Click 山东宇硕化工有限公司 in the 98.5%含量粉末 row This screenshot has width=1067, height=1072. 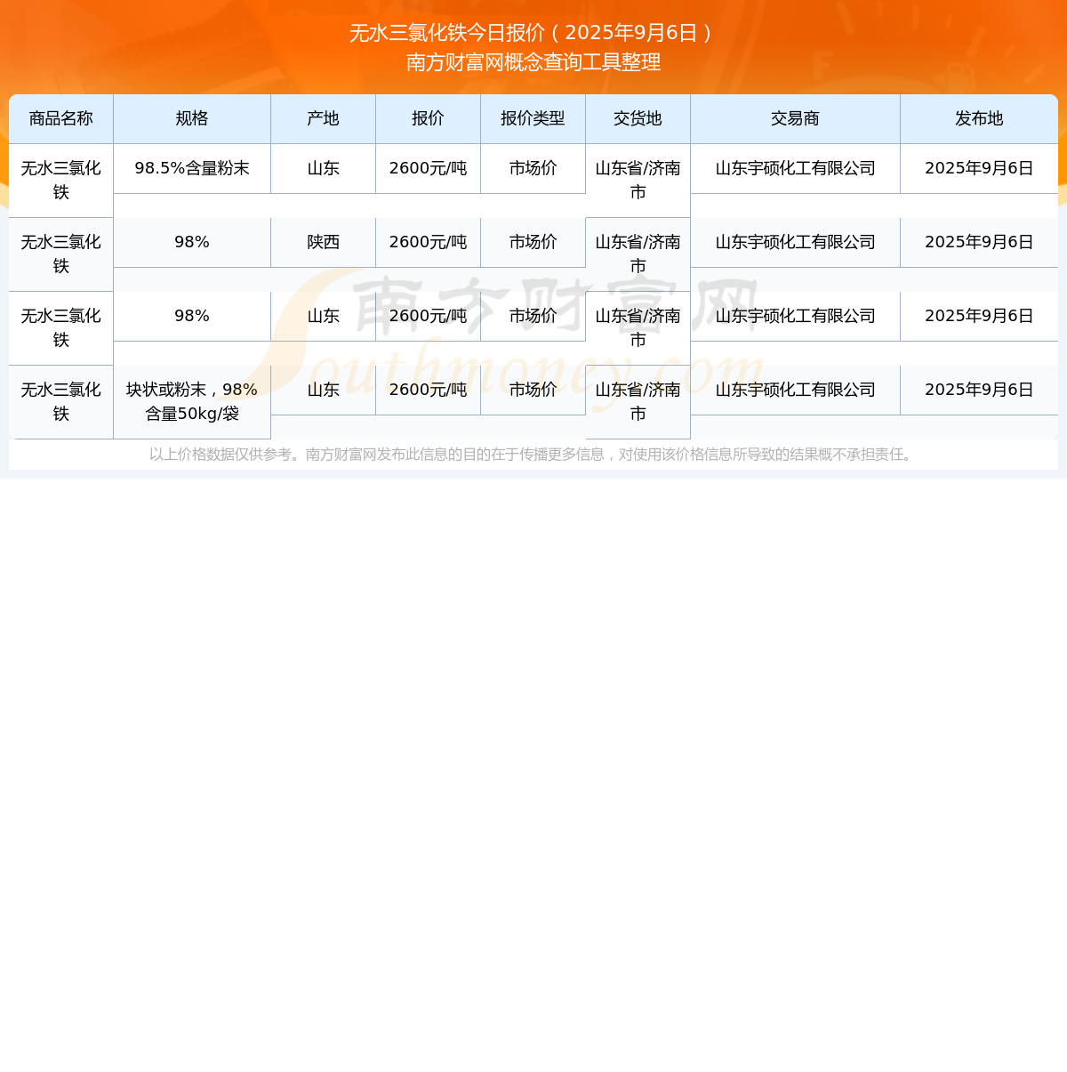click(x=796, y=168)
